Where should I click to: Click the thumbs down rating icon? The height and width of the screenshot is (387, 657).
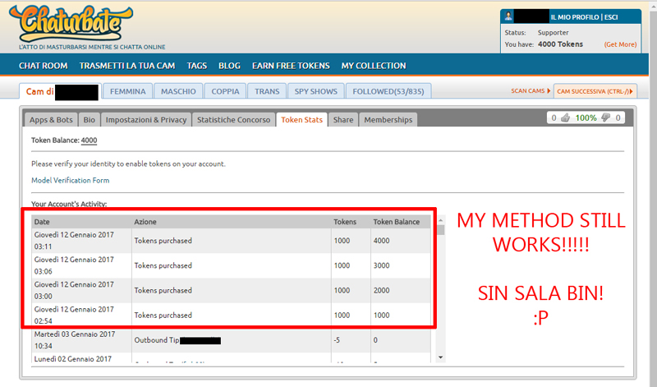[x=605, y=117]
